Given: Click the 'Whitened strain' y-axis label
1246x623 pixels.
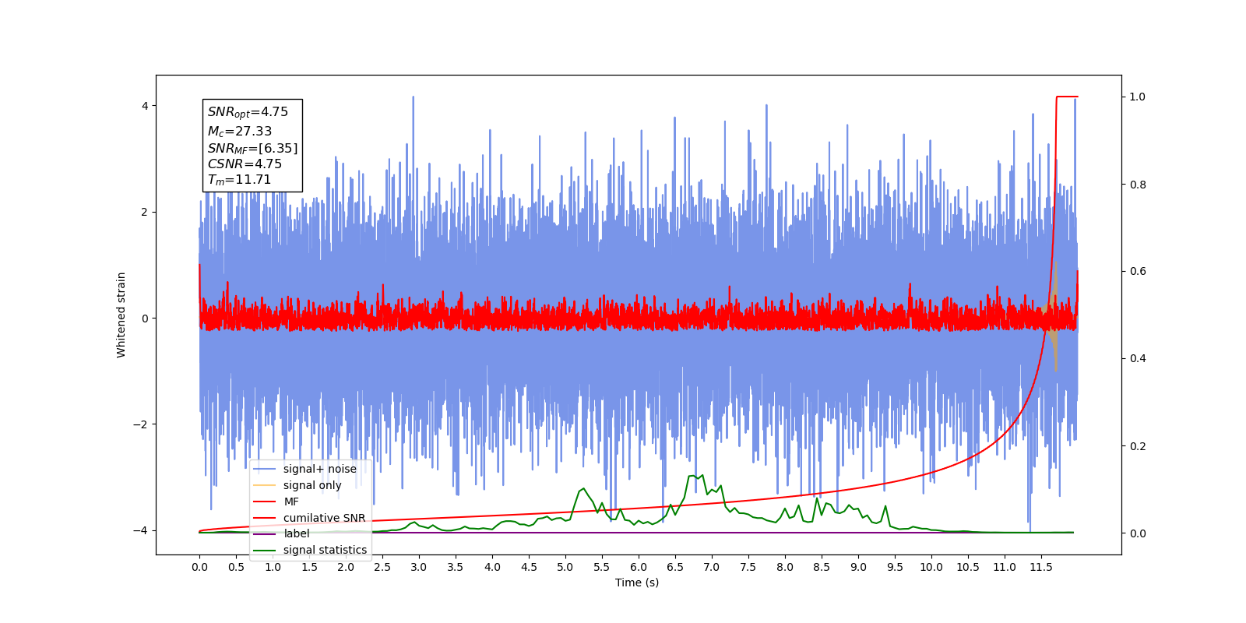Looking at the screenshot, I should (121, 315).
